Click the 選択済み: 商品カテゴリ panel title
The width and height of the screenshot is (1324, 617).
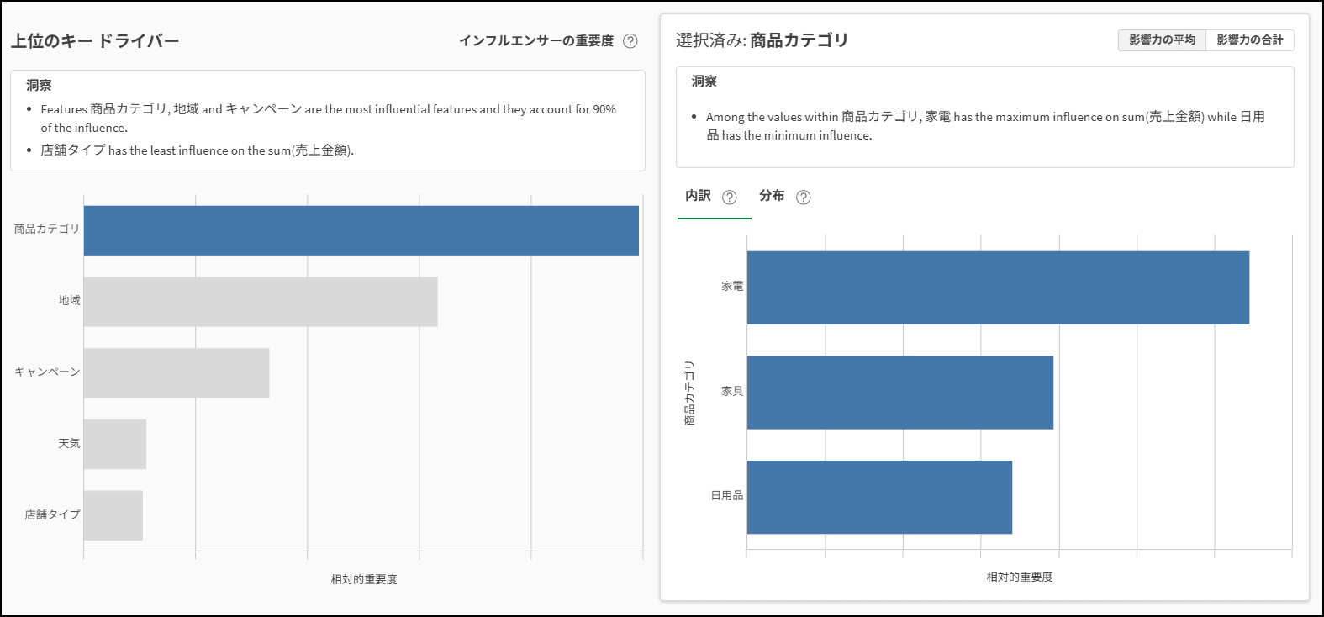(x=762, y=40)
